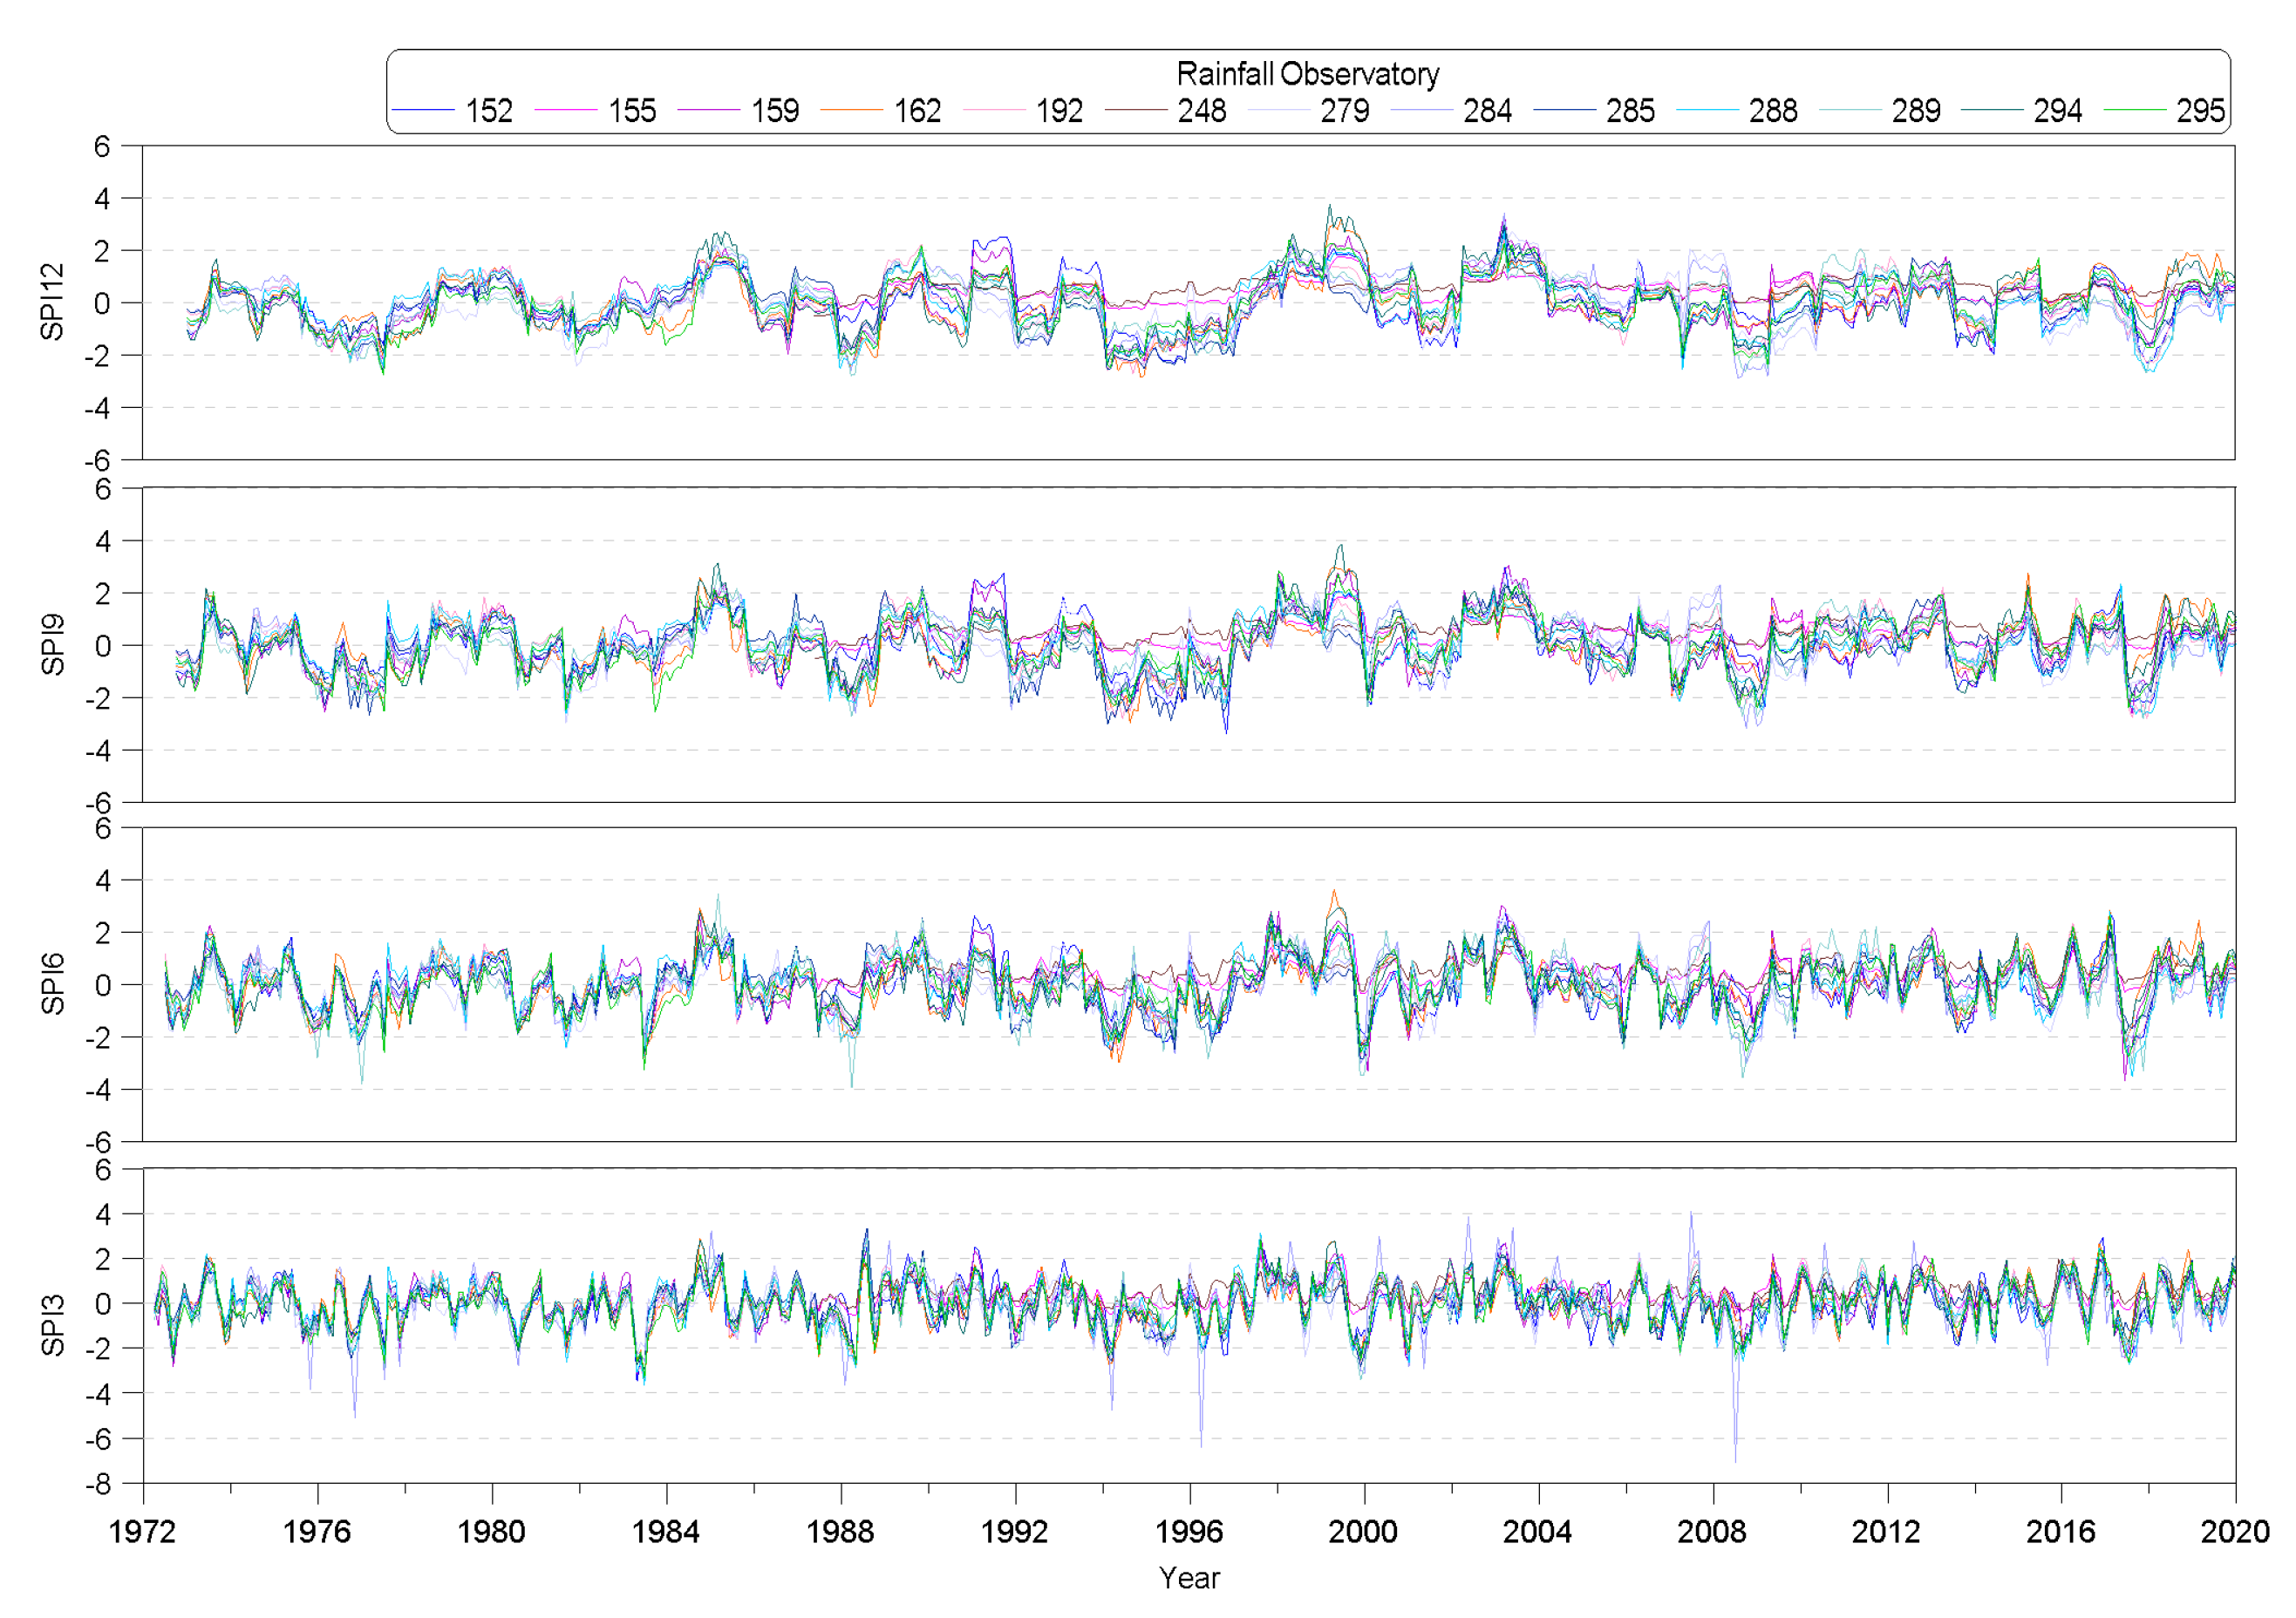Click legend entry for observatory 152
The width and height of the screenshot is (2296, 1618).
(488, 110)
